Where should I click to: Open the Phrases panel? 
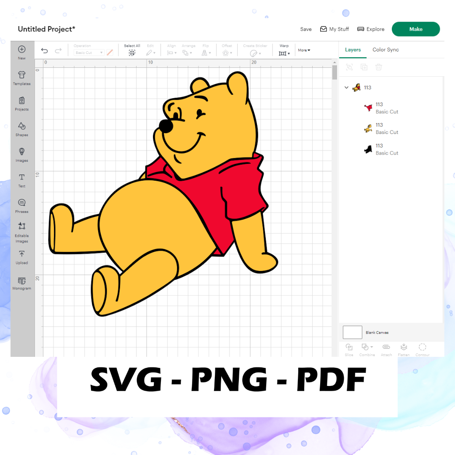tap(22, 206)
